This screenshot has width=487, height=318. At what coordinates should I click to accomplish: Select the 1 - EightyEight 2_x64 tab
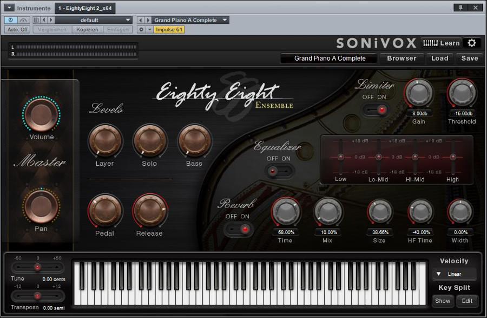[85, 8]
